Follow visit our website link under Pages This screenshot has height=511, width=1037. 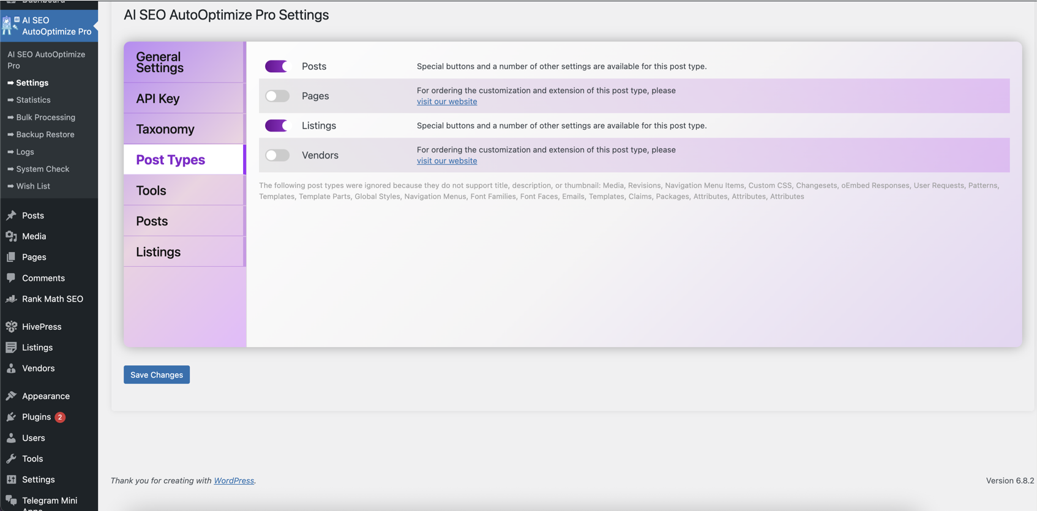(x=447, y=102)
